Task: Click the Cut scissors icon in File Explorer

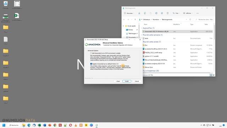Action: tap(139, 13)
